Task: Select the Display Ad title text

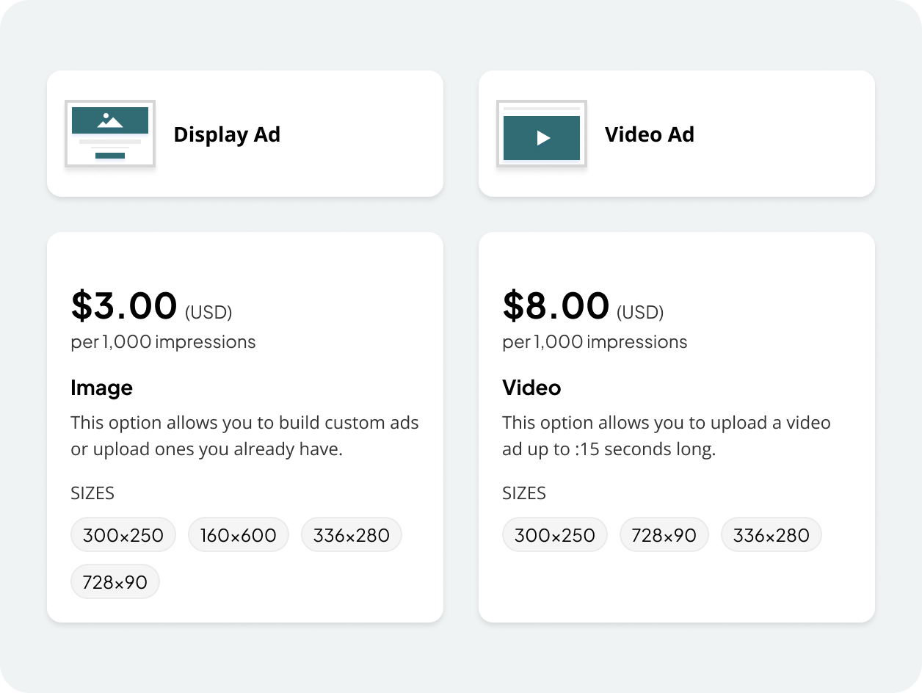Action: coord(227,134)
